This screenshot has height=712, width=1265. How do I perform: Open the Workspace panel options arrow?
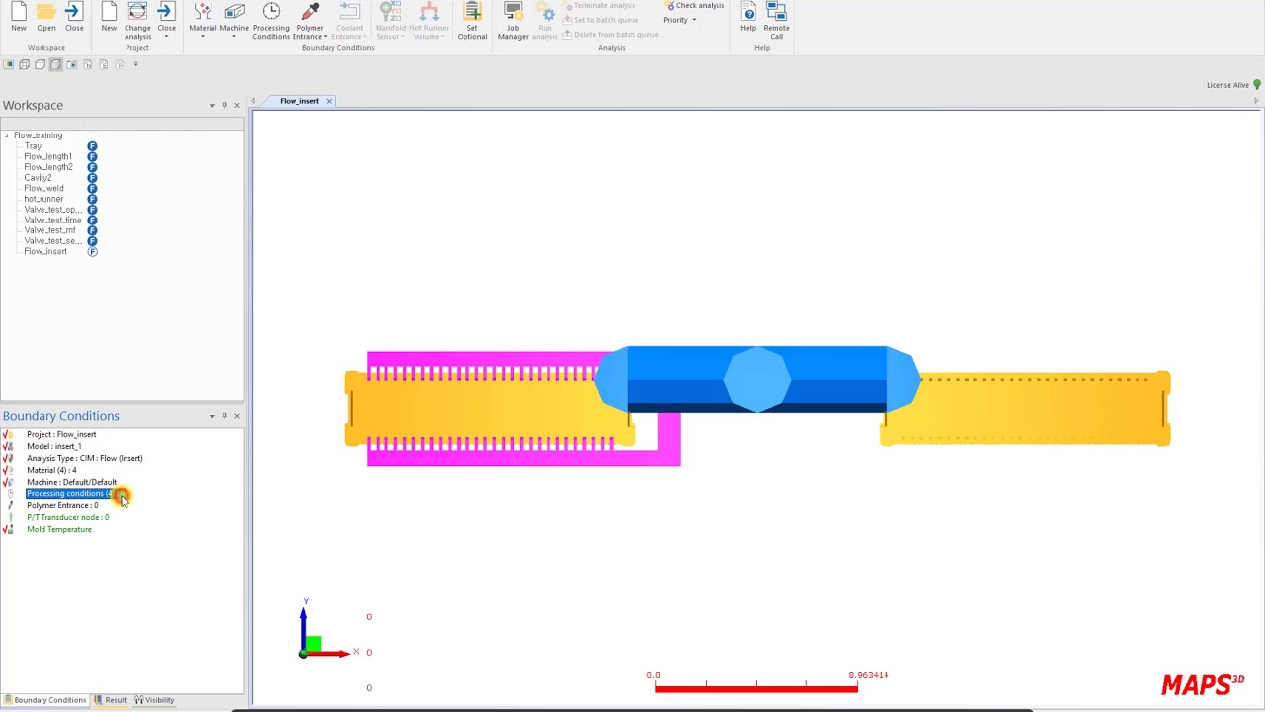[211, 105]
